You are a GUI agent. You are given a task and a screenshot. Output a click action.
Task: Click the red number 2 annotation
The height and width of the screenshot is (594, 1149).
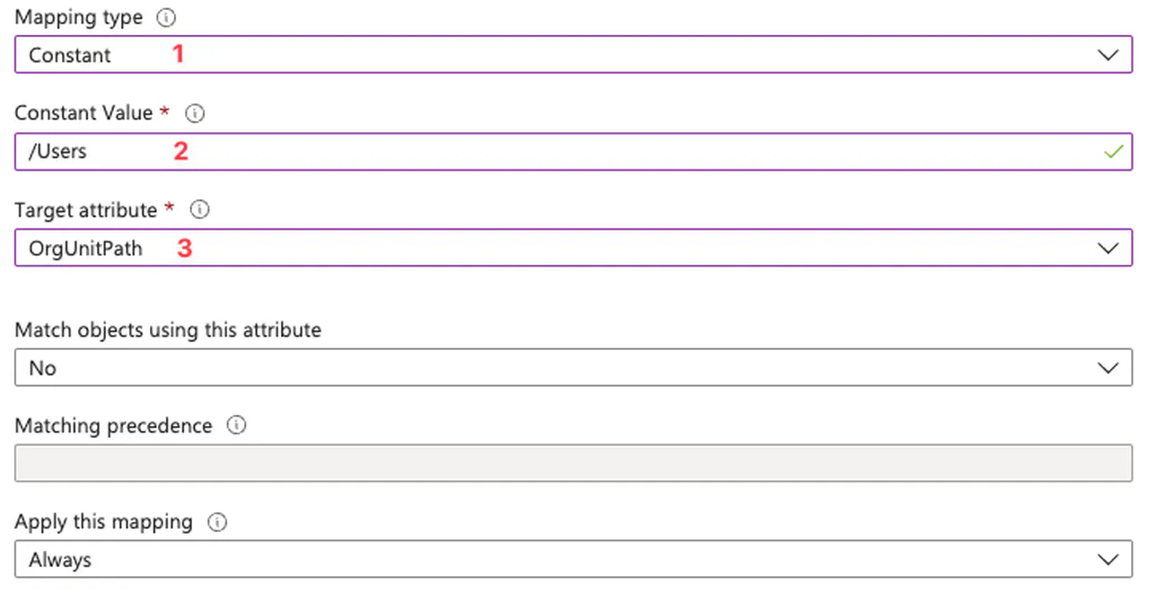180,152
